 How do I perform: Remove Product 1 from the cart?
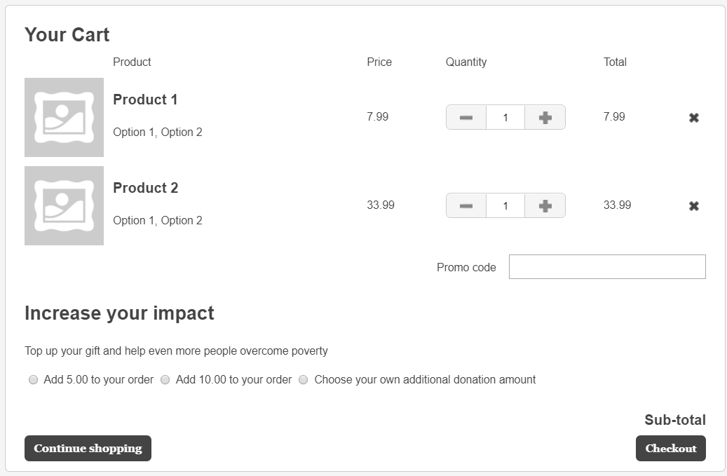point(693,118)
